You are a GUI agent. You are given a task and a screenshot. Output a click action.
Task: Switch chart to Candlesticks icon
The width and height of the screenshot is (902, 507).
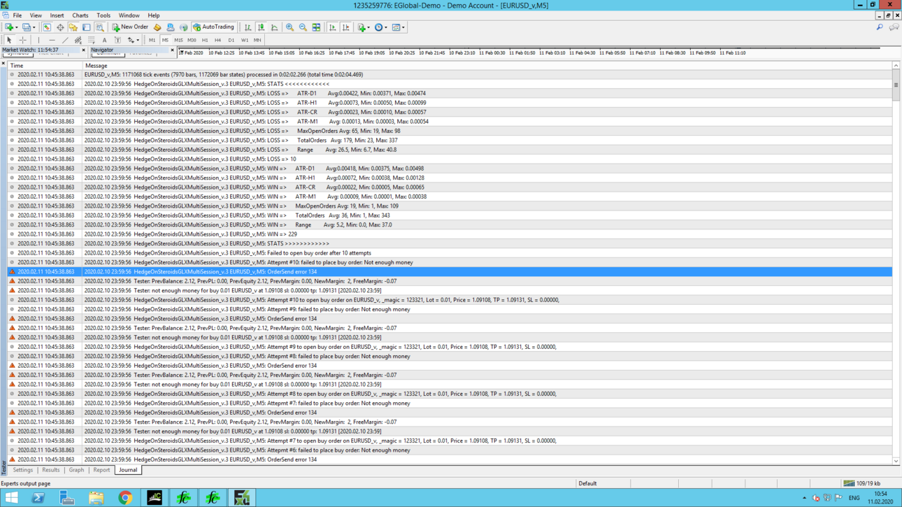pos(261,27)
